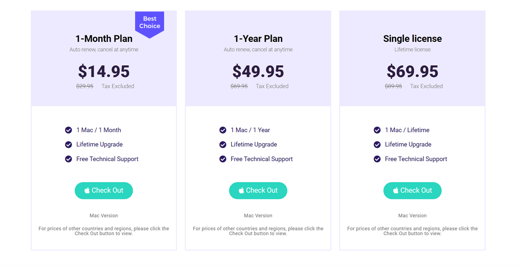Check out the 1-Month Plan
521x267 pixels.
pos(104,191)
